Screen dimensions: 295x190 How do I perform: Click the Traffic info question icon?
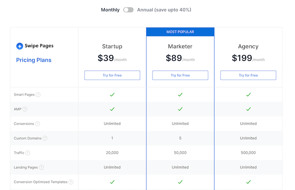tap(28, 153)
